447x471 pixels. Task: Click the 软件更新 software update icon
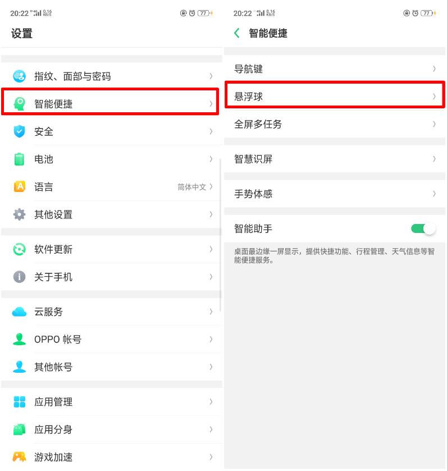pos(19,249)
